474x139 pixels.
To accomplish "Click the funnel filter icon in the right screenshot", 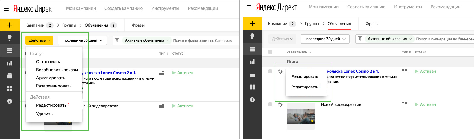I will [x=360, y=39].
